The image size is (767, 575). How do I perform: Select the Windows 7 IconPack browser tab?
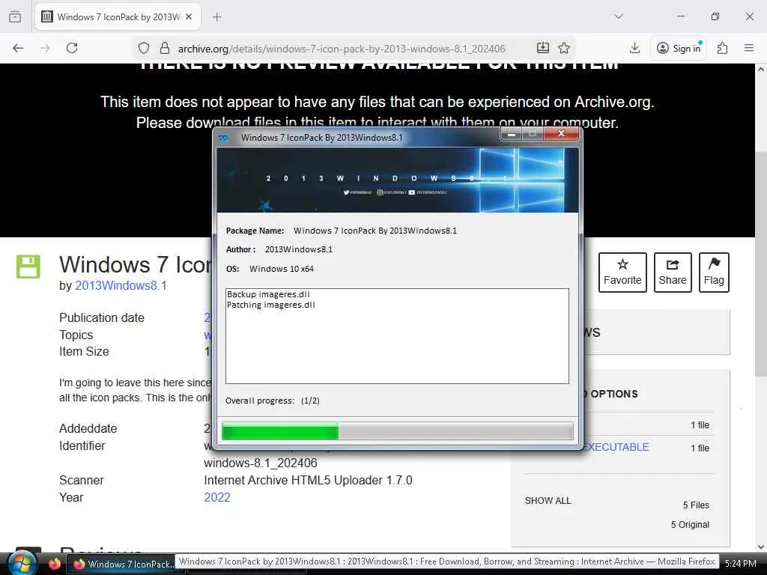coord(118,17)
